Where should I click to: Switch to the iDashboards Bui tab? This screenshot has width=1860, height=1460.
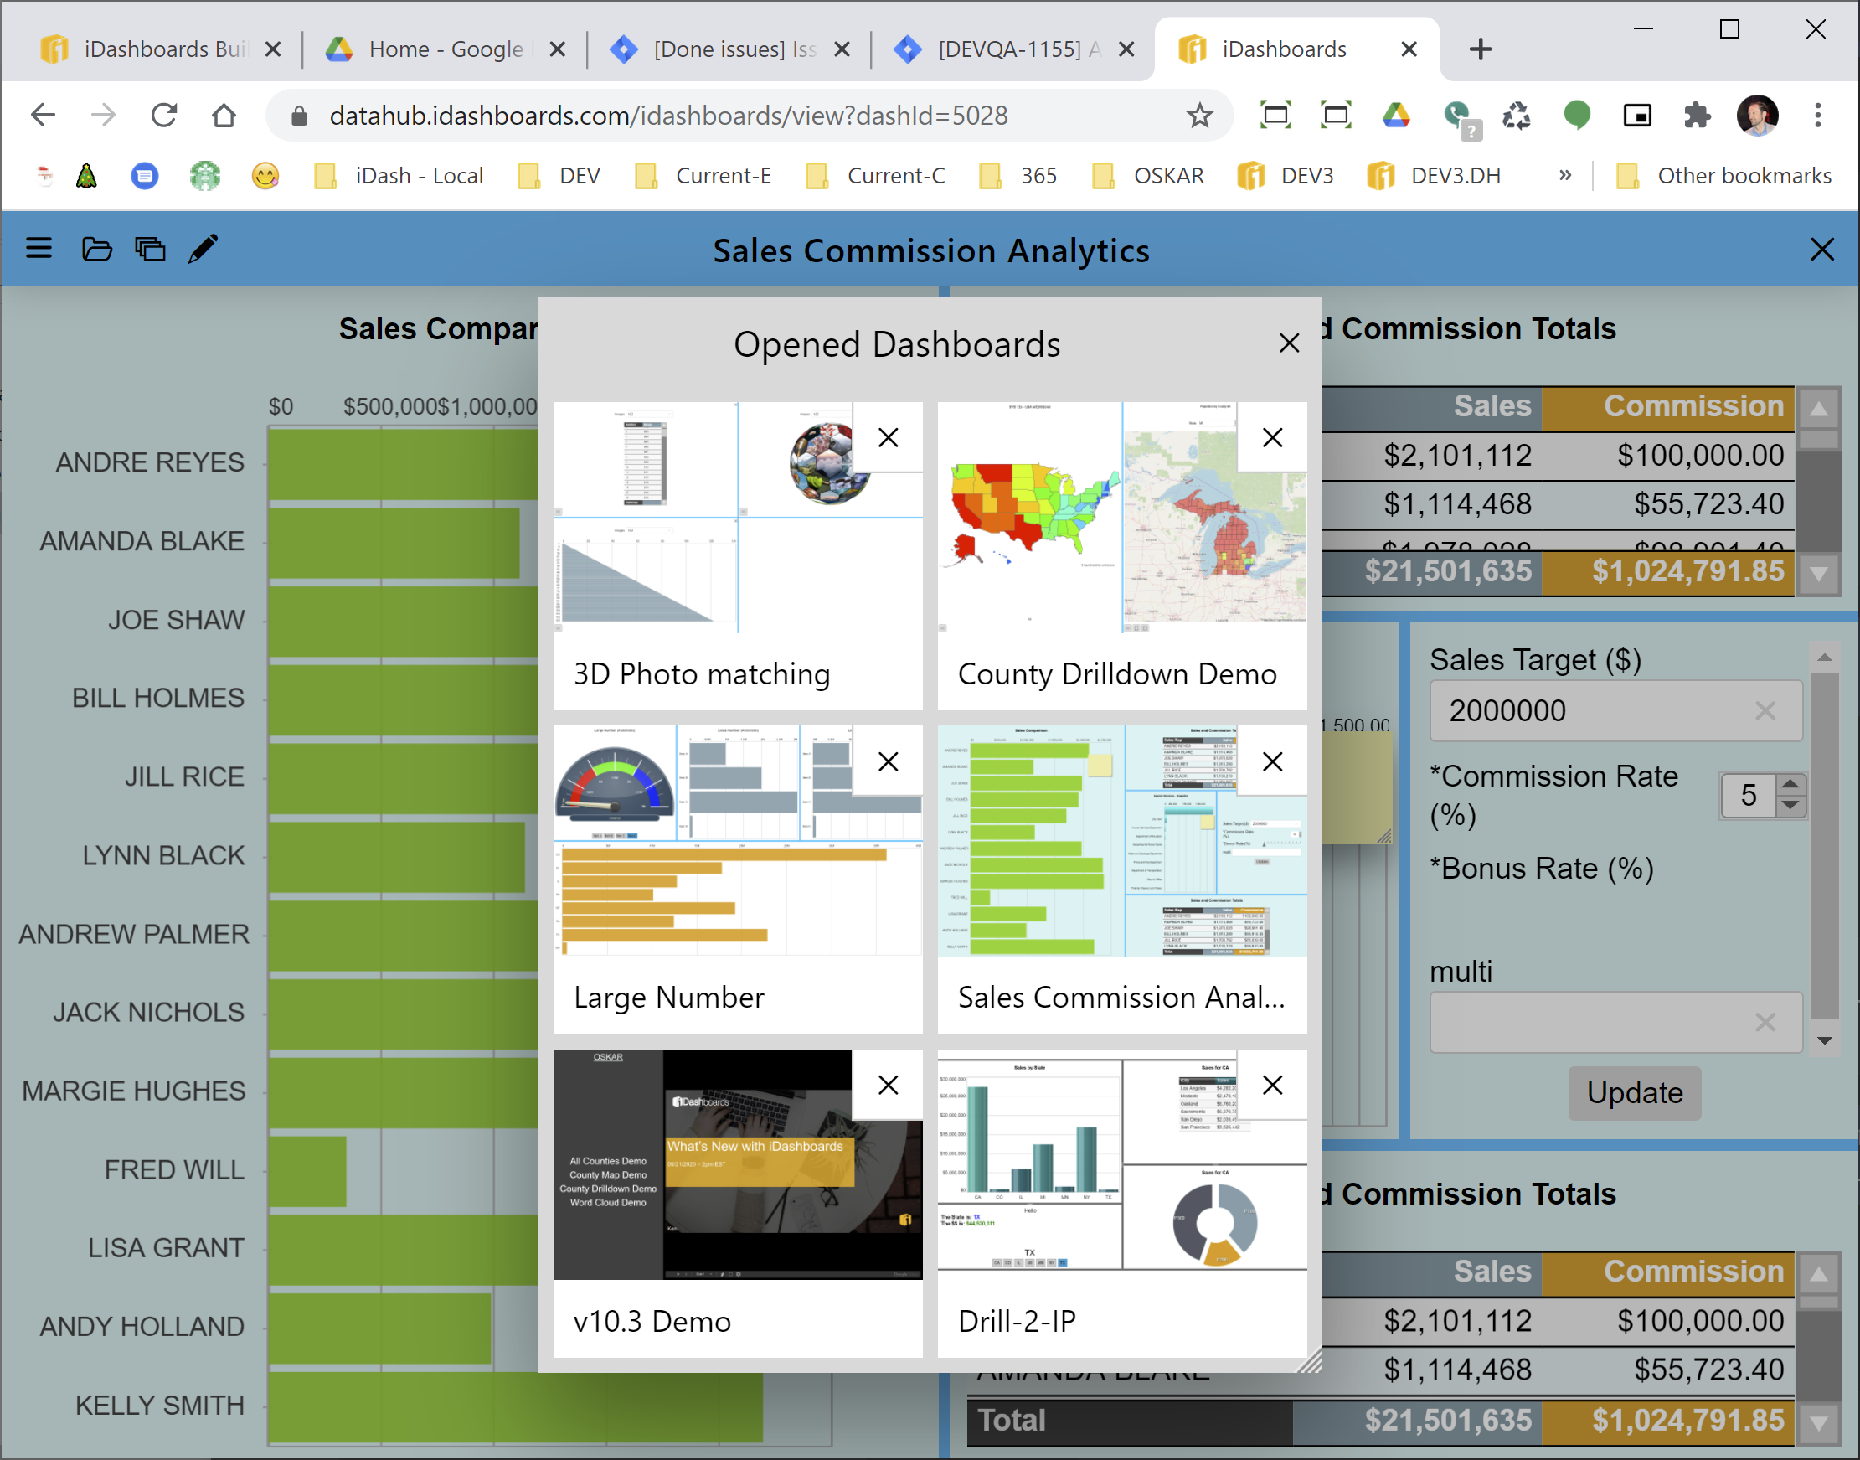pyautogui.click(x=161, y=49)
